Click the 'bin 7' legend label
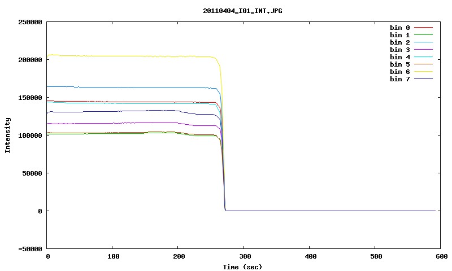This screenshot has width=452, height=271. click(400, 79)
